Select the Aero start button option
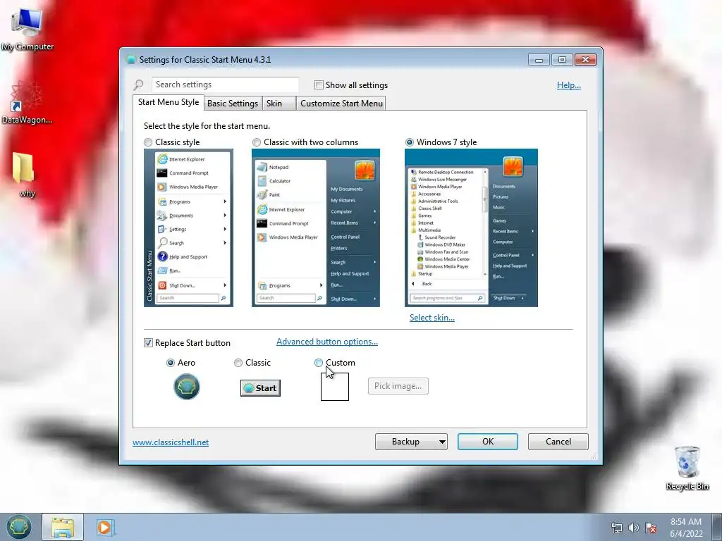This screenshot has height=541, width=722. tap(171, 363)
